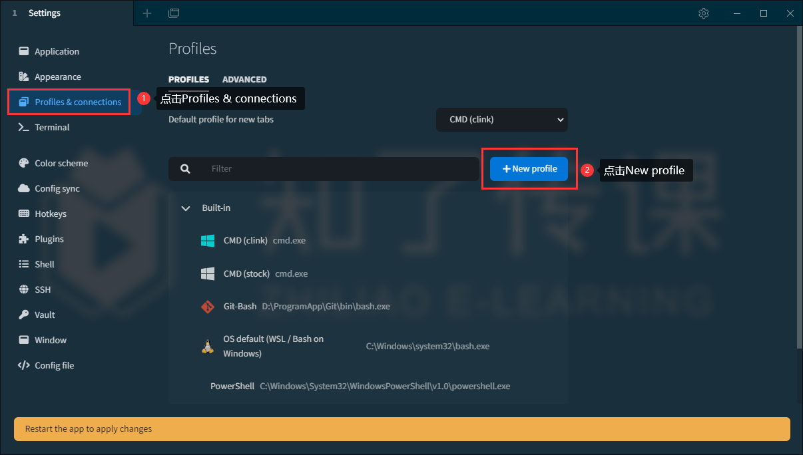Viewport: 803px width, 455px height.
Task: Click the vertical scrollbar on right edge
Action: [799, 186]
